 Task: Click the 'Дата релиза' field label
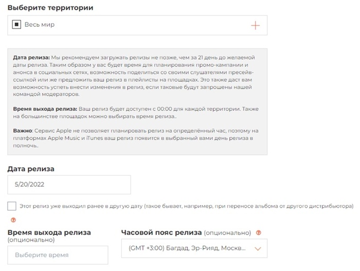(x=31, y=169)
